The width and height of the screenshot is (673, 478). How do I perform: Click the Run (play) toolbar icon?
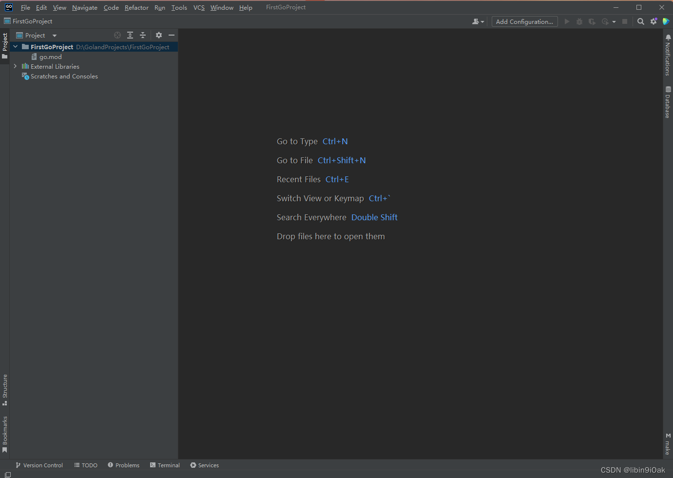[x=567, y=21]
